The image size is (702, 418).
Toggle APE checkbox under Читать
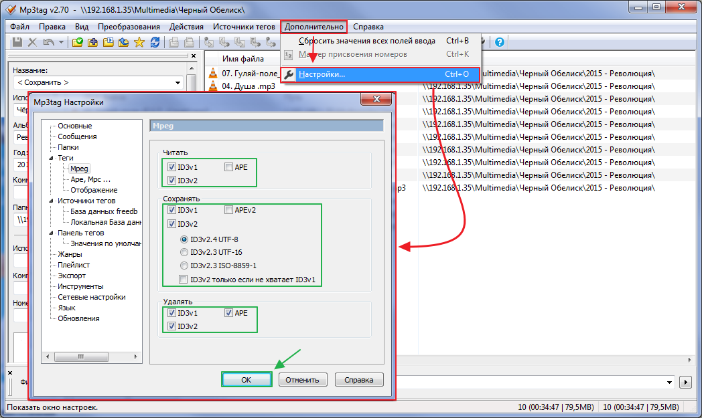[x=229, y=167]
